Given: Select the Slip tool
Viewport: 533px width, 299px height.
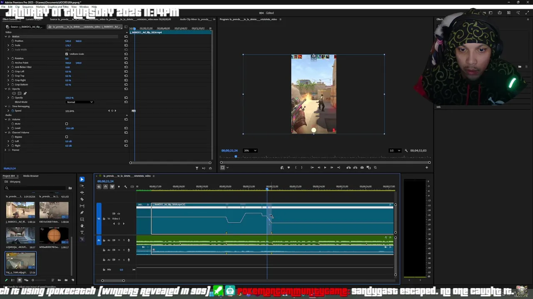Looking at the screenshot, I should coord(82,206).
